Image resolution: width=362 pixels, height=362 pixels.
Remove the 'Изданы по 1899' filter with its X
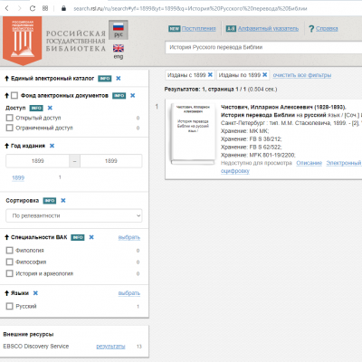click(x=265, y=74)
